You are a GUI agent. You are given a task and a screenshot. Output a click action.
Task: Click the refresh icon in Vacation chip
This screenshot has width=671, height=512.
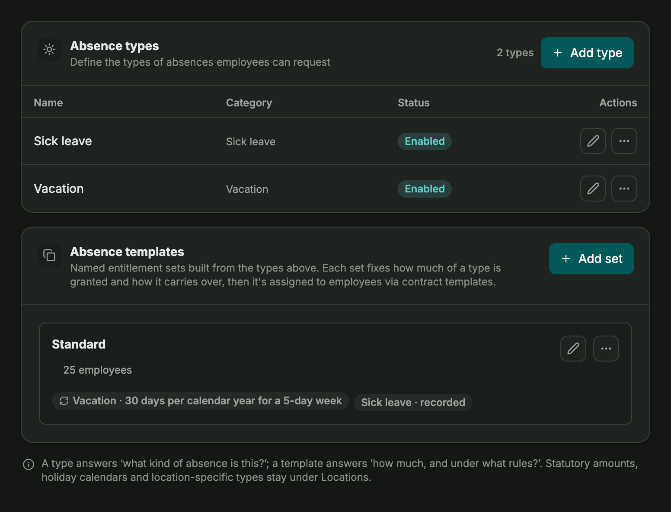click(x=64, y=401)
